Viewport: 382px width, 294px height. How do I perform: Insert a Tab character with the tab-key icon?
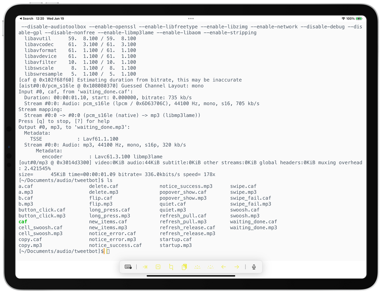[145, 267]
